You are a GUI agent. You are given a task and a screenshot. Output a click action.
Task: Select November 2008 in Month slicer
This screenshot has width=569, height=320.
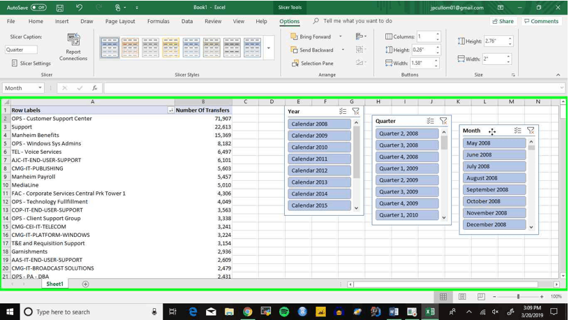[494, 213]
